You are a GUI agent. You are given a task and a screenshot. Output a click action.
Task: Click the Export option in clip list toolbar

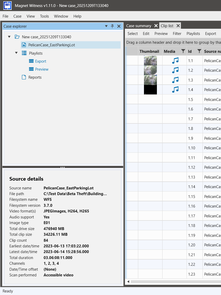coord(210,33)
